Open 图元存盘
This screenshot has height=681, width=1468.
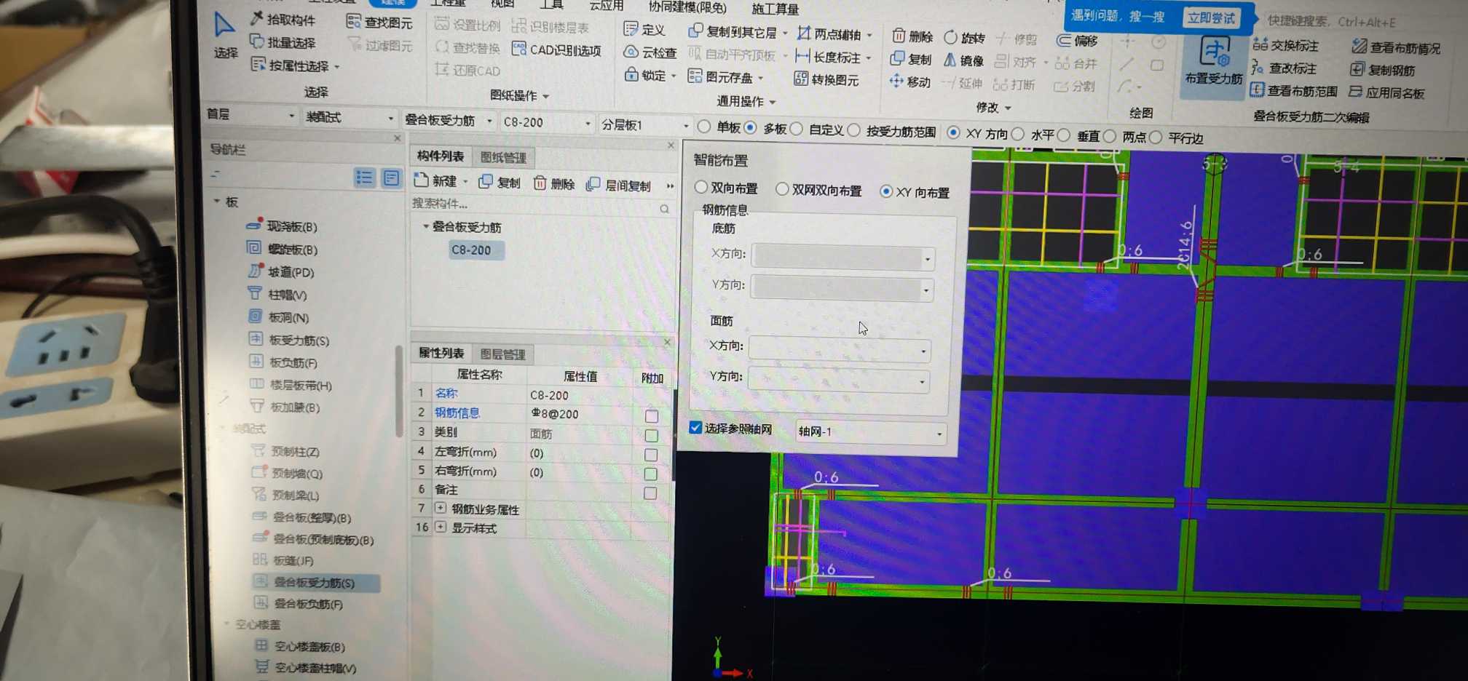click(726, 76)
